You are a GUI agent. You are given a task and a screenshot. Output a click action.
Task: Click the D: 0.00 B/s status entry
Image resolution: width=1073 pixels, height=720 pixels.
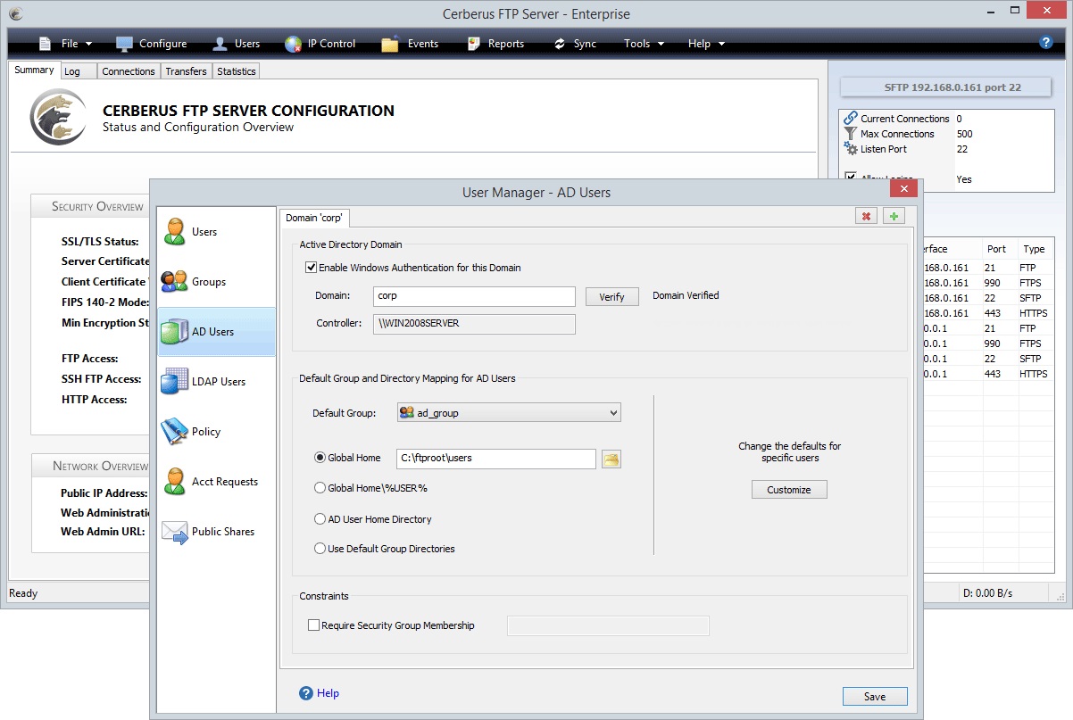[988, 593]
